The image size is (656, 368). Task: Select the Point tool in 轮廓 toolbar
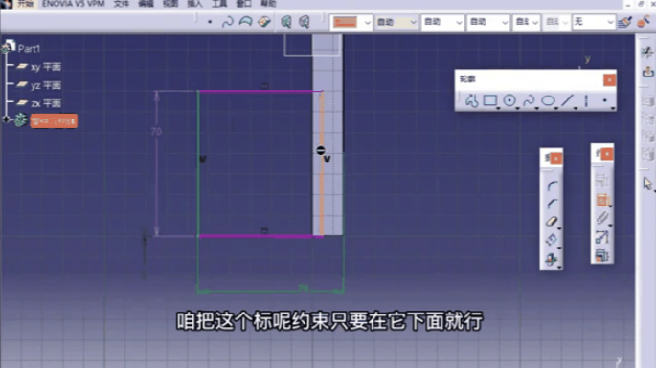[604, 100]
